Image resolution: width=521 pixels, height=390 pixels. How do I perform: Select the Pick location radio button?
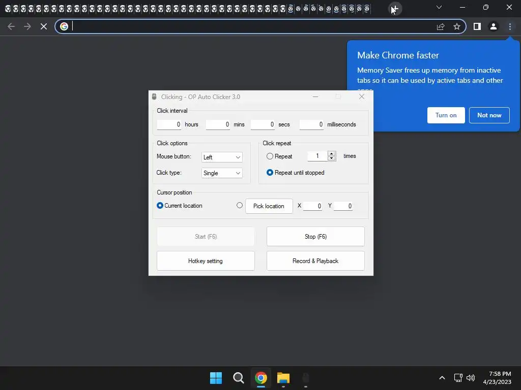[240, 205]
